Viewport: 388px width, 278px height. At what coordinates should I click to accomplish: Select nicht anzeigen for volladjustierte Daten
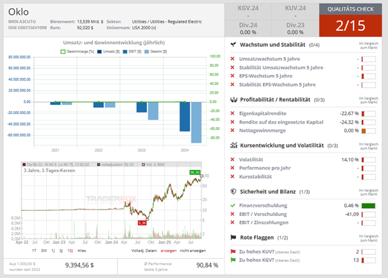(x=193, y=250)
